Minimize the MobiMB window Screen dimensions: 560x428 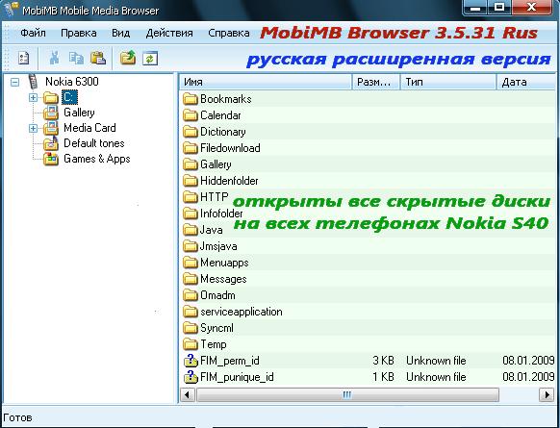click(475, 7)
